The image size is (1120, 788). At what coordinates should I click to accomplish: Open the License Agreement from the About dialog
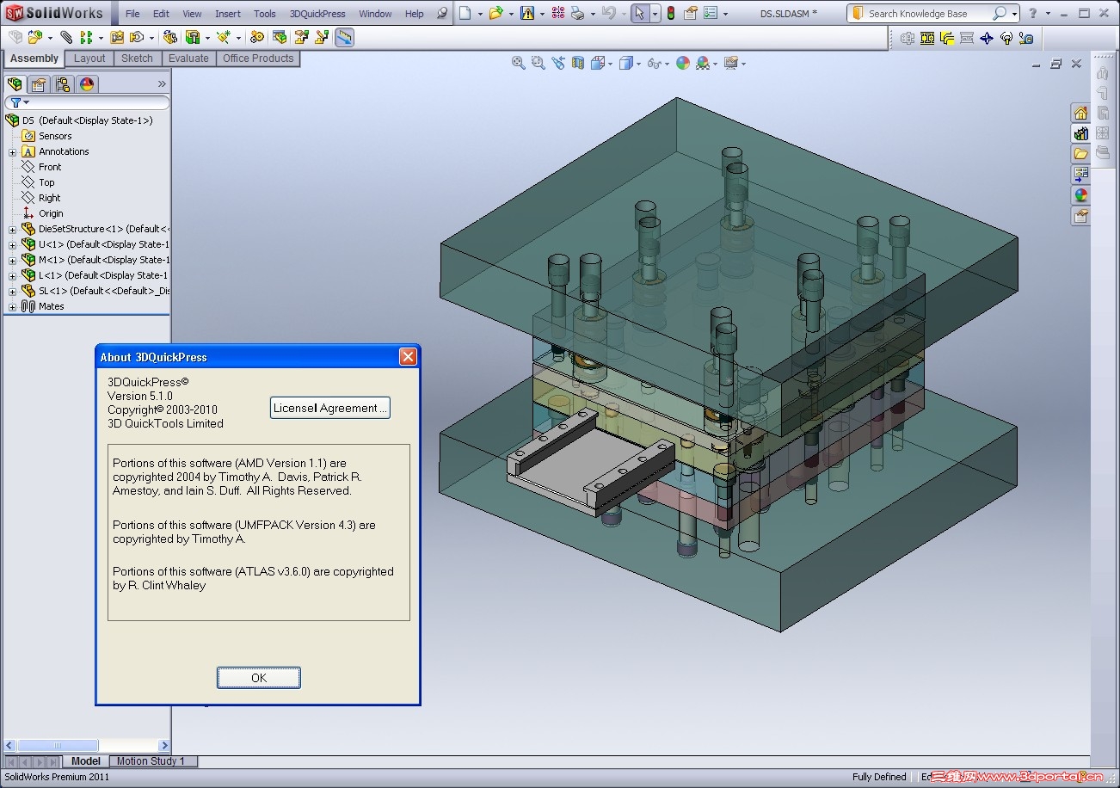329,407
